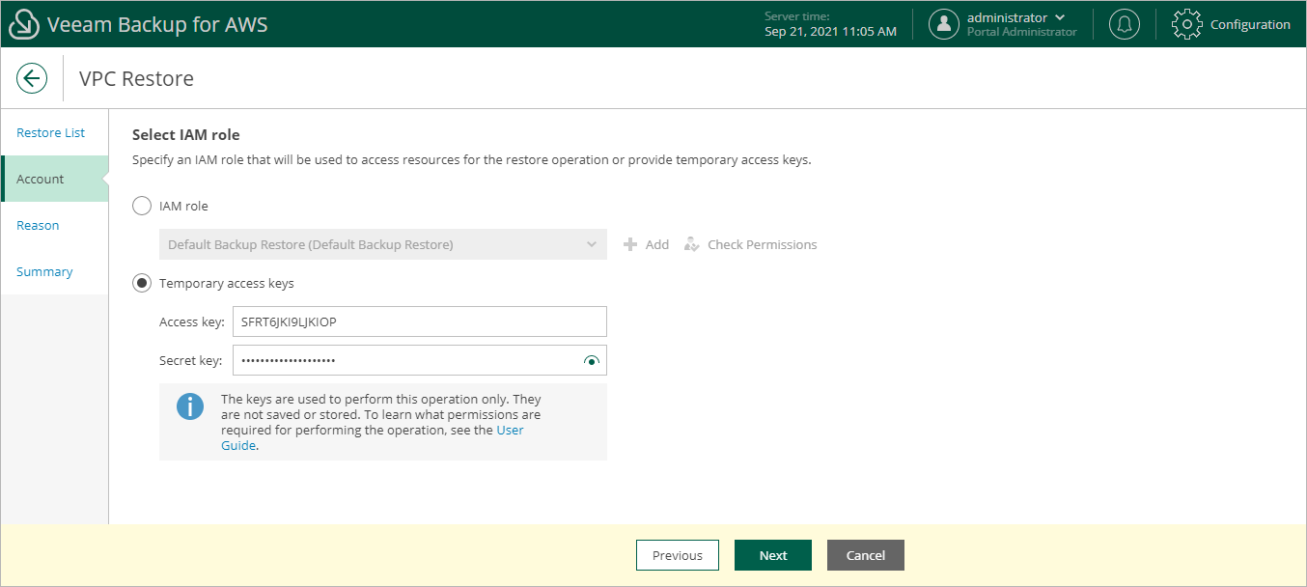Click the IAM role dropdown chevron
1307x587 pixels.
(x=592, y=244)
